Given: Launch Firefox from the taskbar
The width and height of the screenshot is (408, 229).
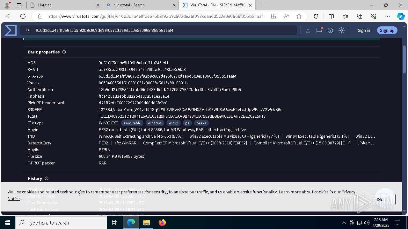Looking at the screenshot, I should click(x=162, y=223).
